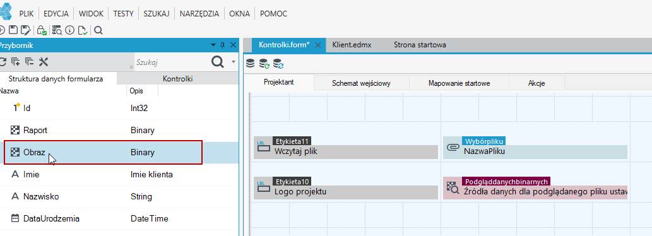Refresh the Przybornik toolbox list
Viewport: 652px width, 236px height.
point(3,62)
